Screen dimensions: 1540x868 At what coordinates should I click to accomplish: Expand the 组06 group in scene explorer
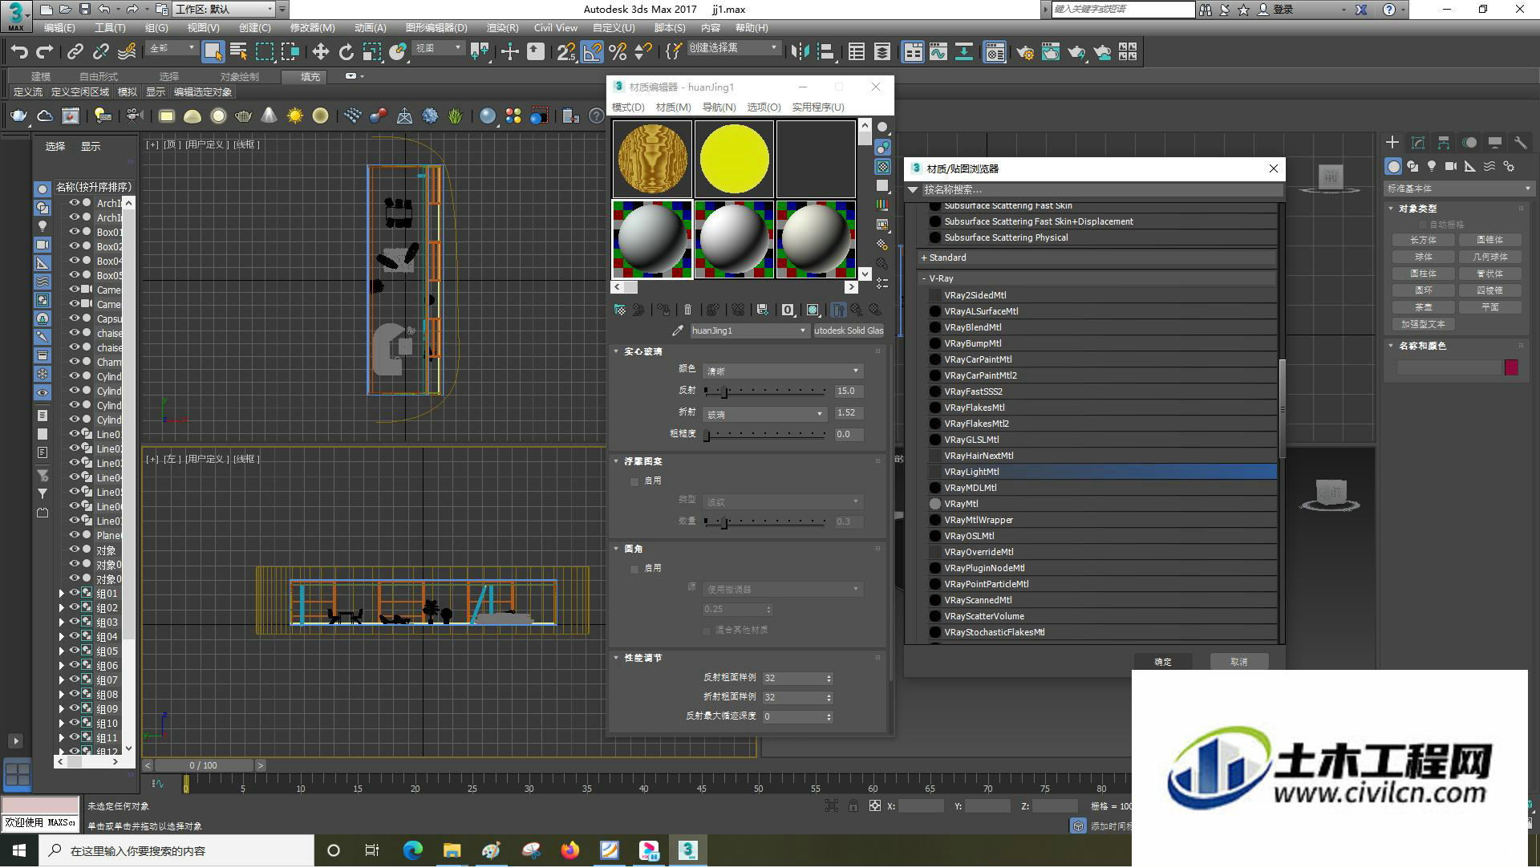[x=62, y=666]
